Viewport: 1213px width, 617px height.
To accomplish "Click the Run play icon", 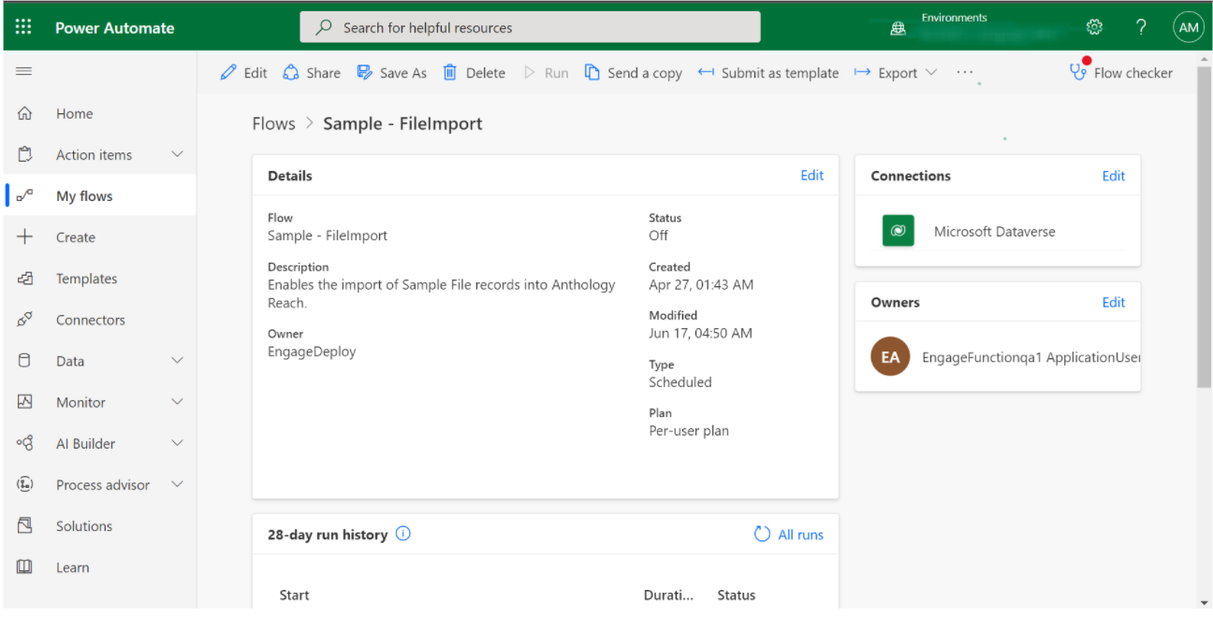I will coord(530,72).
